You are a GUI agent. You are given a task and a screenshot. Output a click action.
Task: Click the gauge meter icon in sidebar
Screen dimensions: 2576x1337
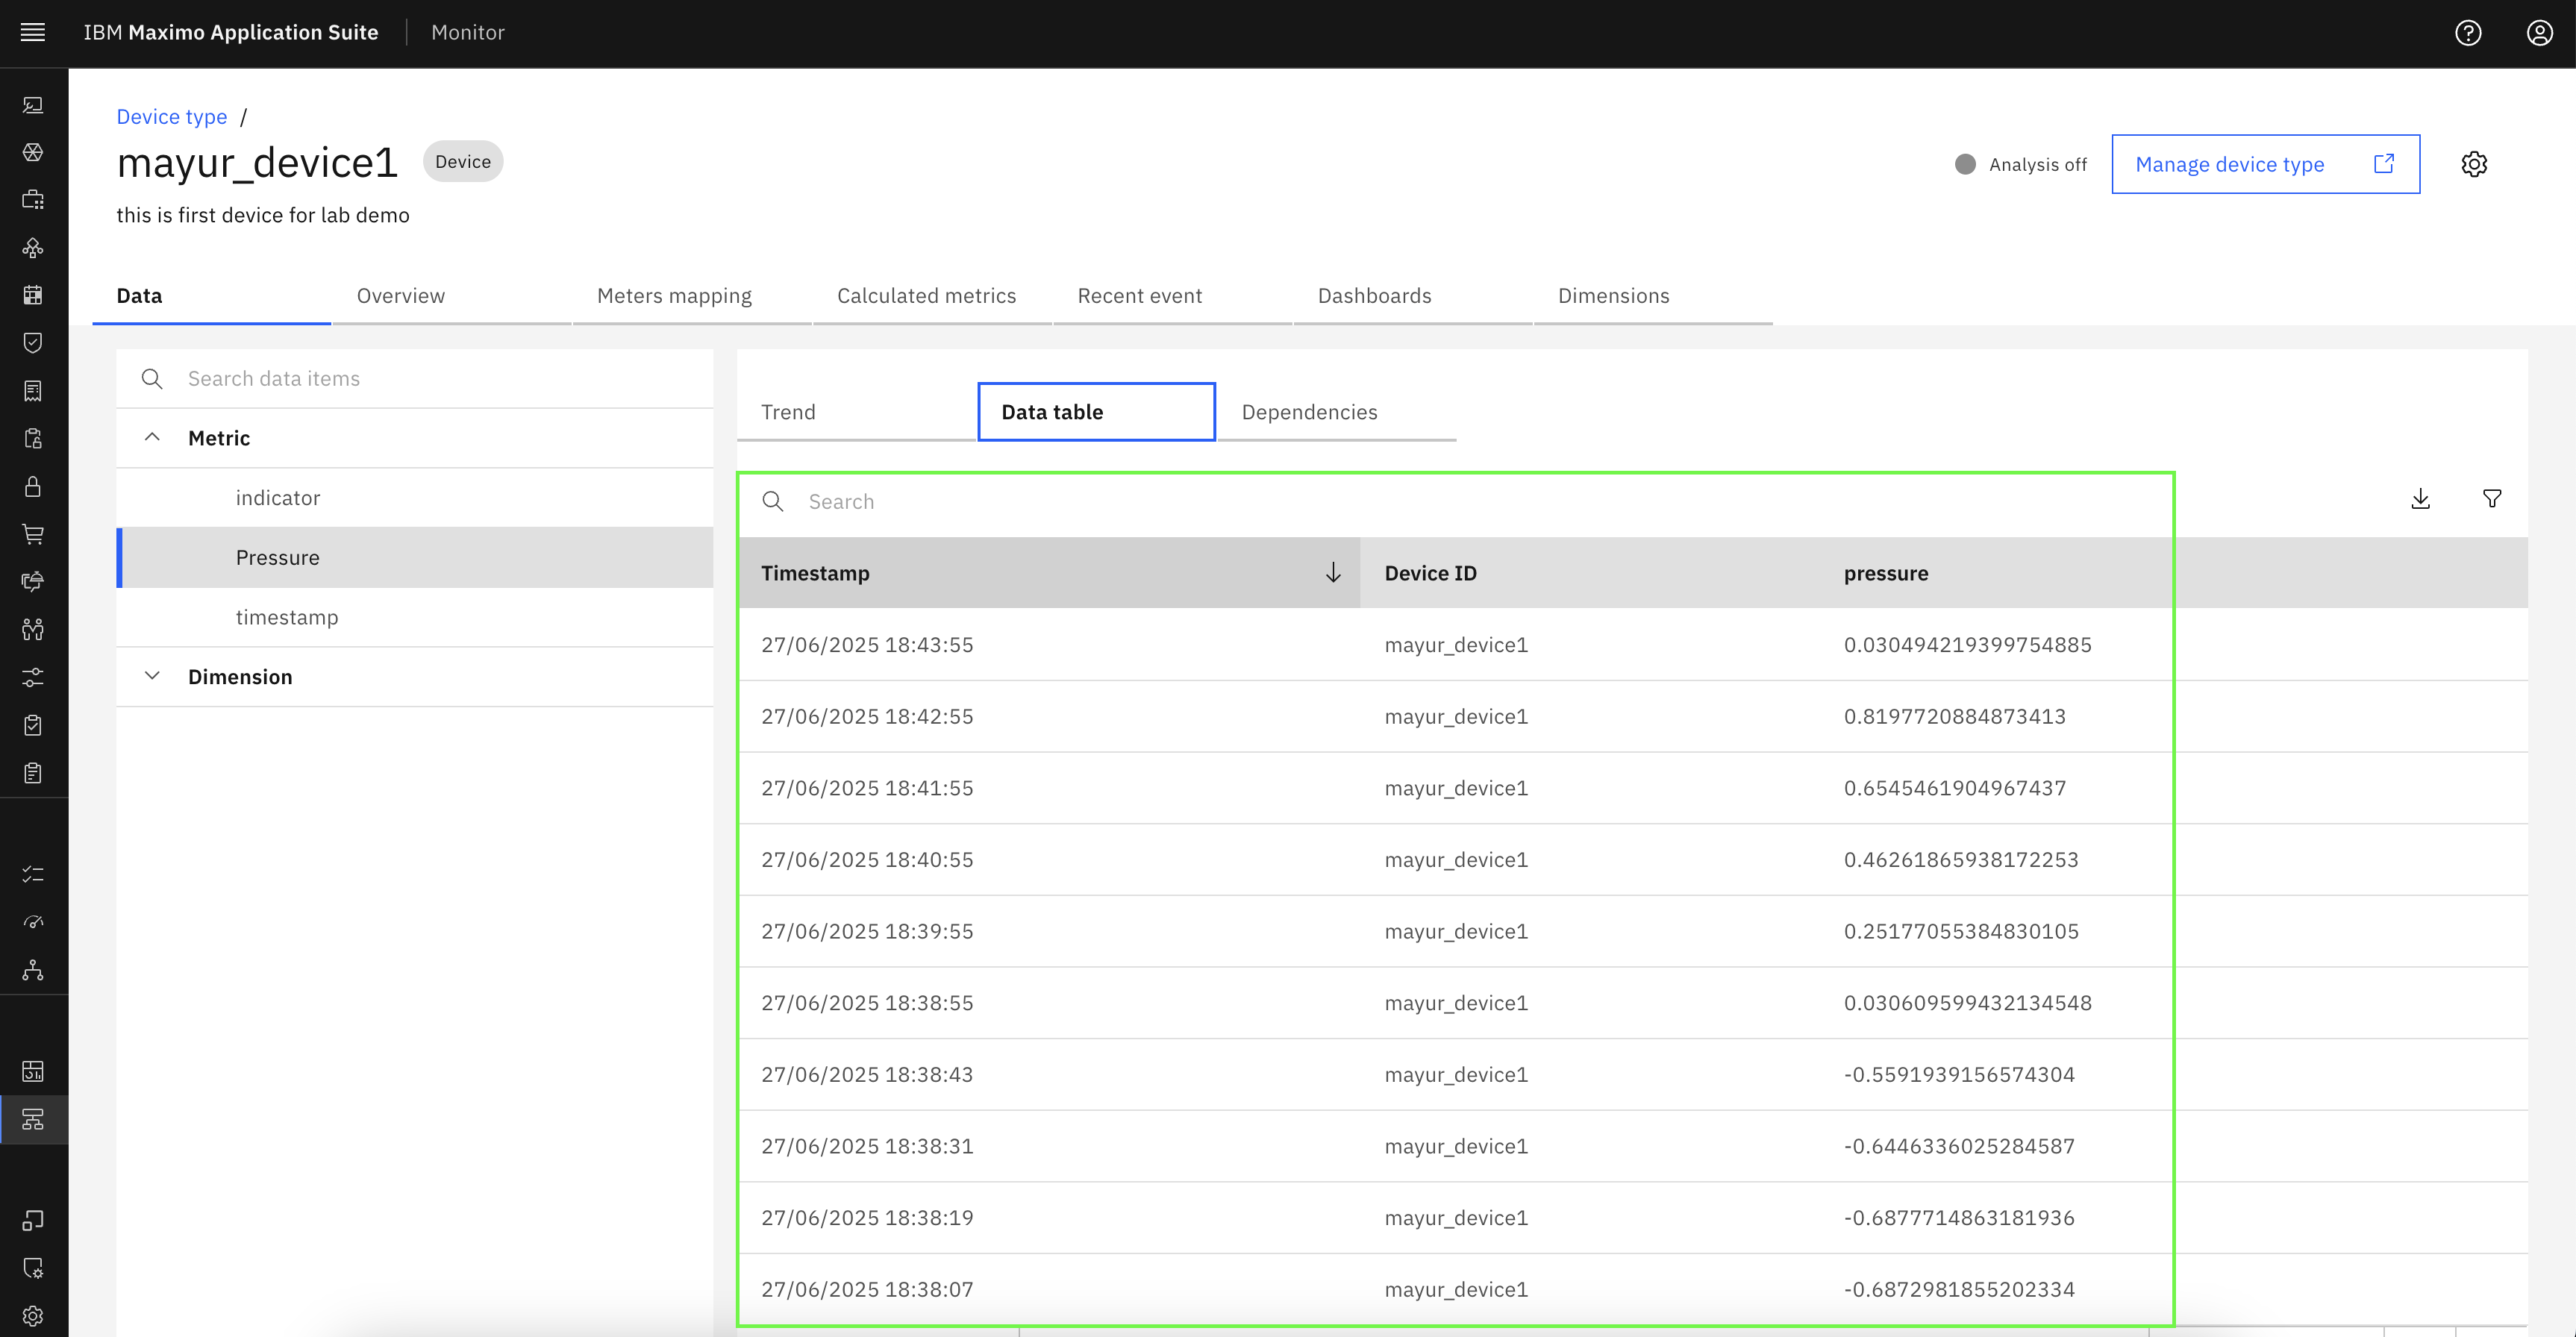click(x=33, y=922)
